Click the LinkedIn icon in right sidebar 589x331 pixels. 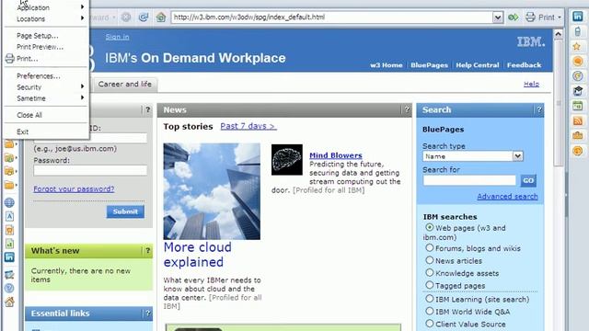click(577, 17)
